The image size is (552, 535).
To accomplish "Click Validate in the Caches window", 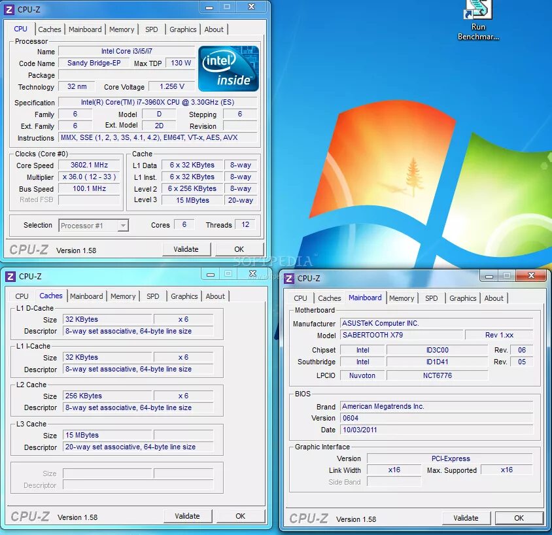I will (x=188, y=516).
